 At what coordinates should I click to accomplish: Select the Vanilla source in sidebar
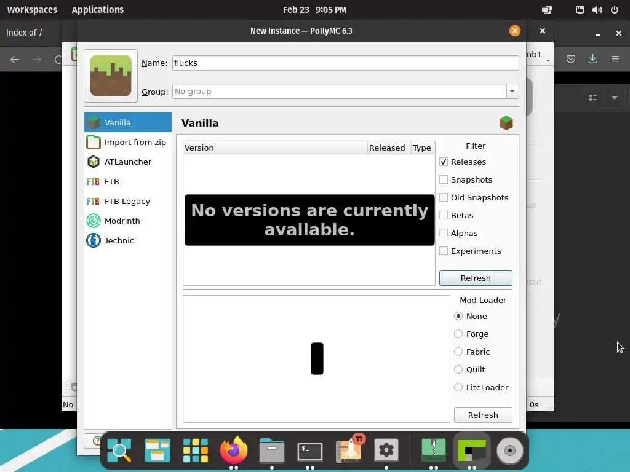pyautogui.click(x=128, y=122)
